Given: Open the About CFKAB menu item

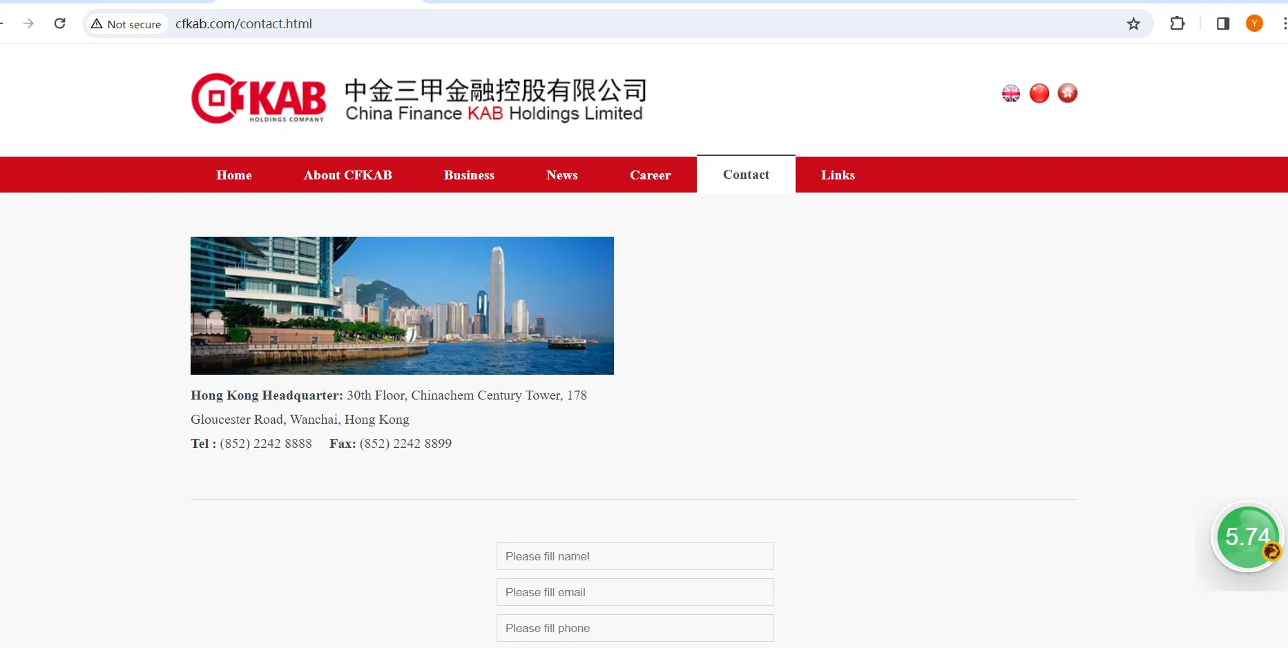Looking at the screenshot, I should tap(348, 175).
